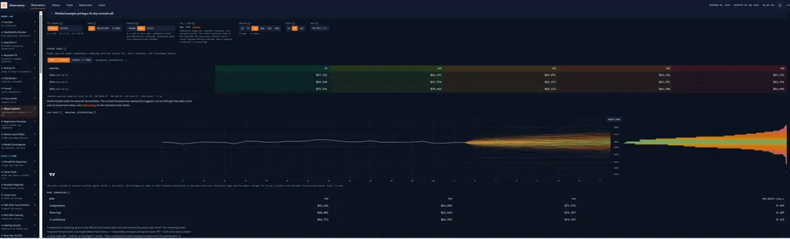This screenshot has height=239, width=790.
Task: Select the PARAM sampler option
Action: 131,29
